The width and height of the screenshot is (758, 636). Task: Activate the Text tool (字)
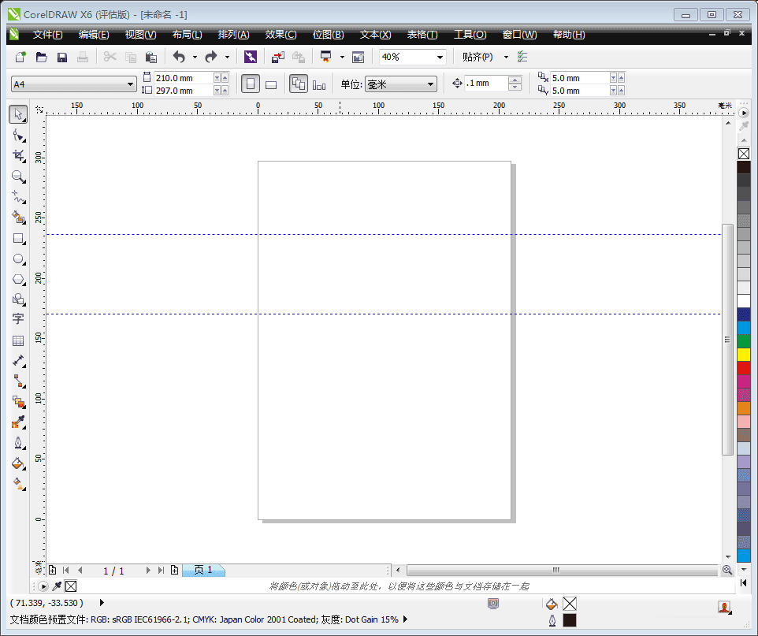tap(18, 319)
